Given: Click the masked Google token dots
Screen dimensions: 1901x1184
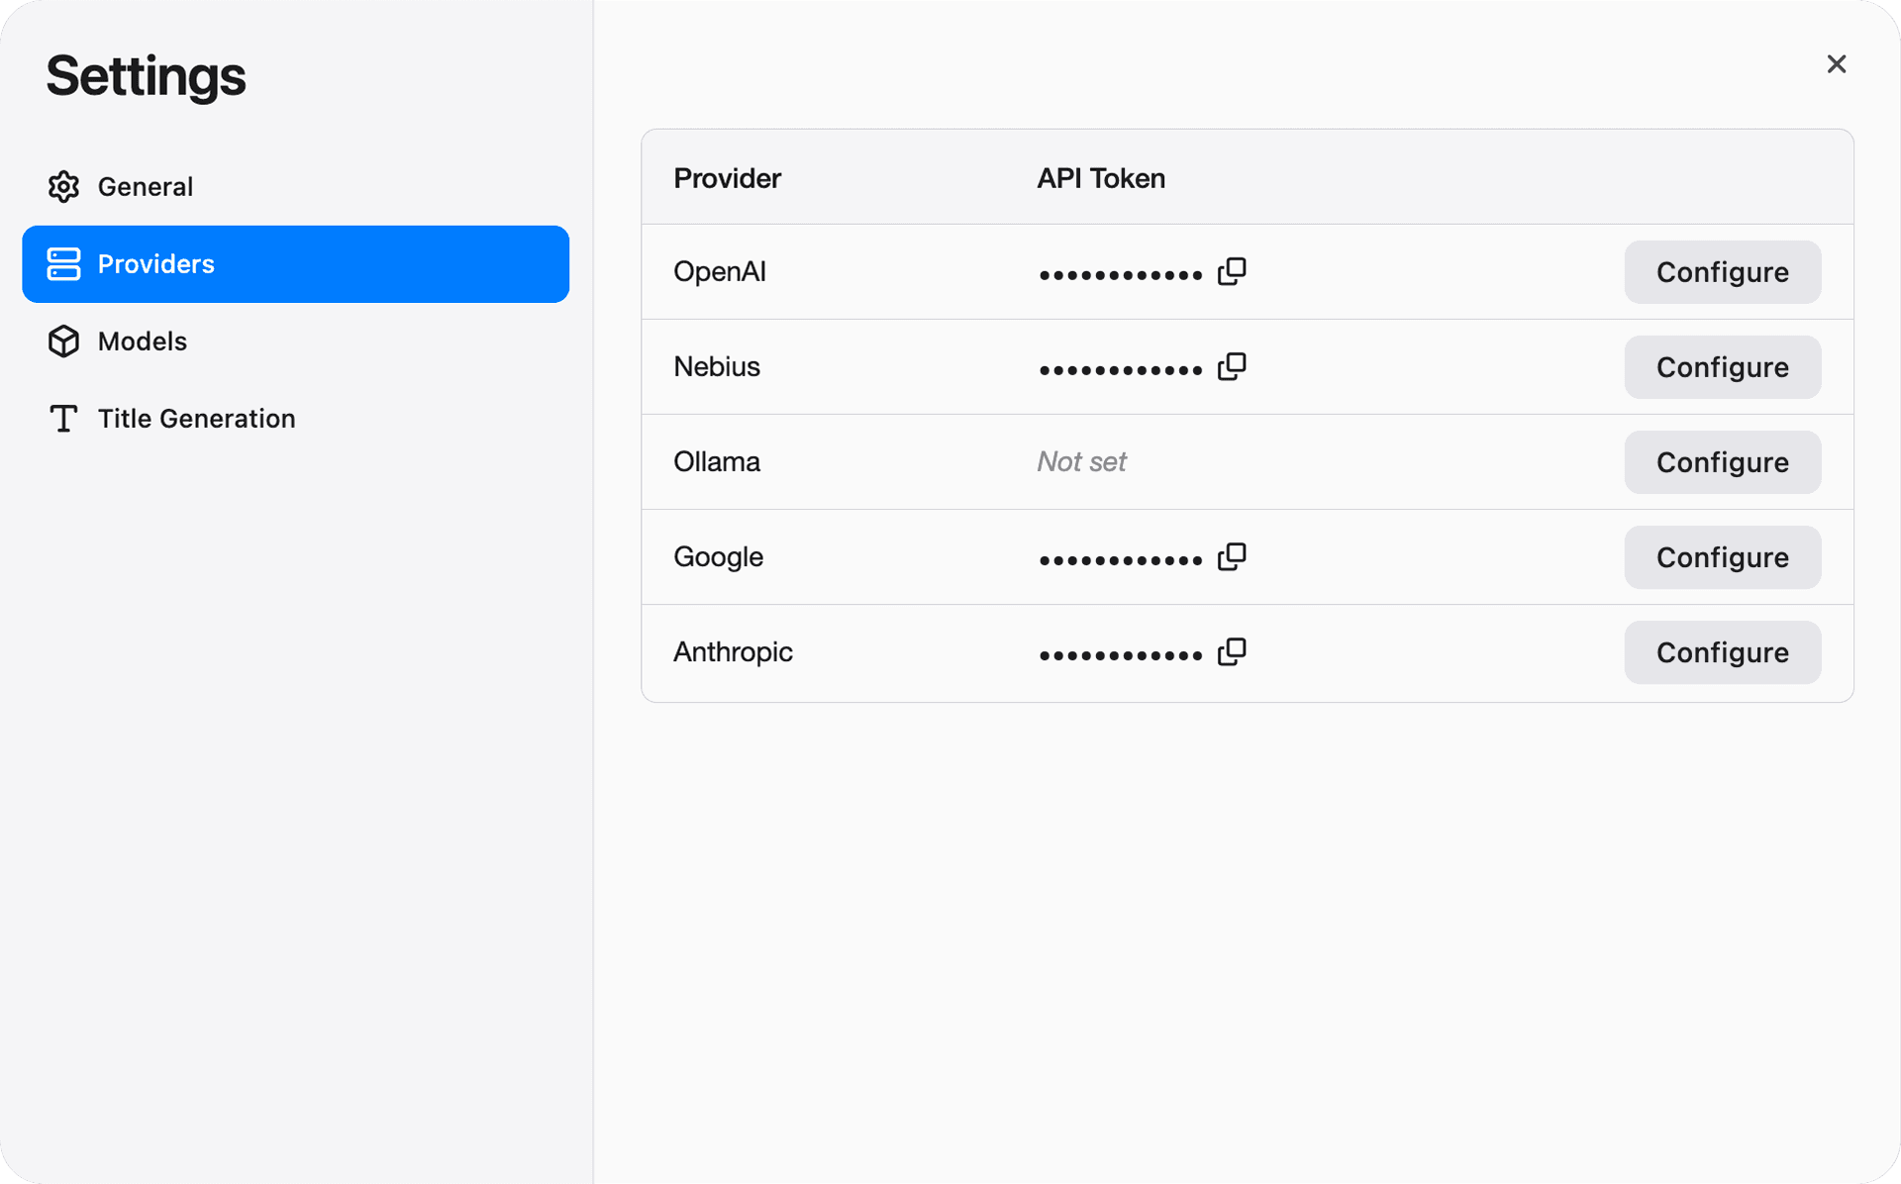Looking at the screenshot, I should 1121,560.
